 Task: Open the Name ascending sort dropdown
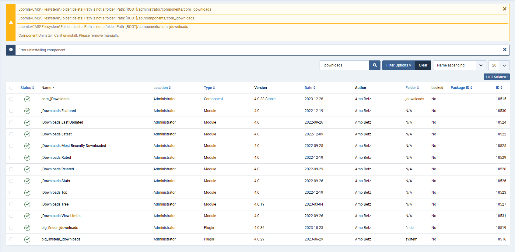click(x=460, y=65)
